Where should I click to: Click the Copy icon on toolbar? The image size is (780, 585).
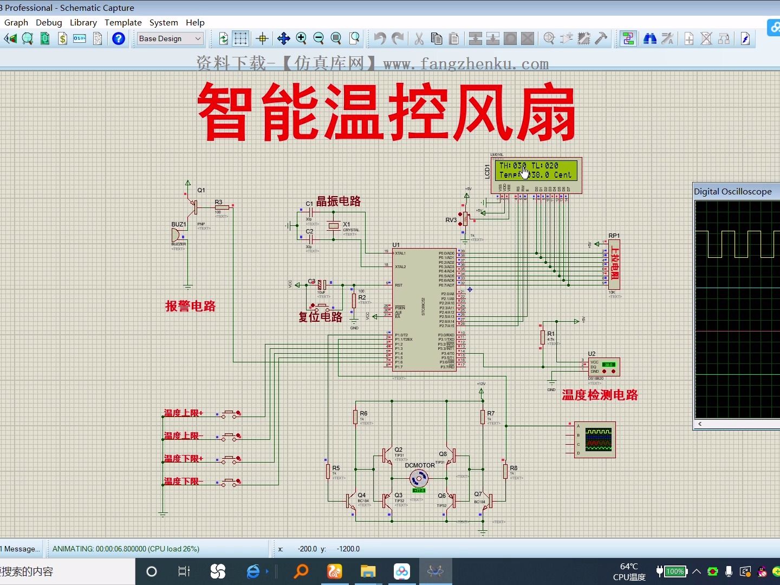pos(436,38)
